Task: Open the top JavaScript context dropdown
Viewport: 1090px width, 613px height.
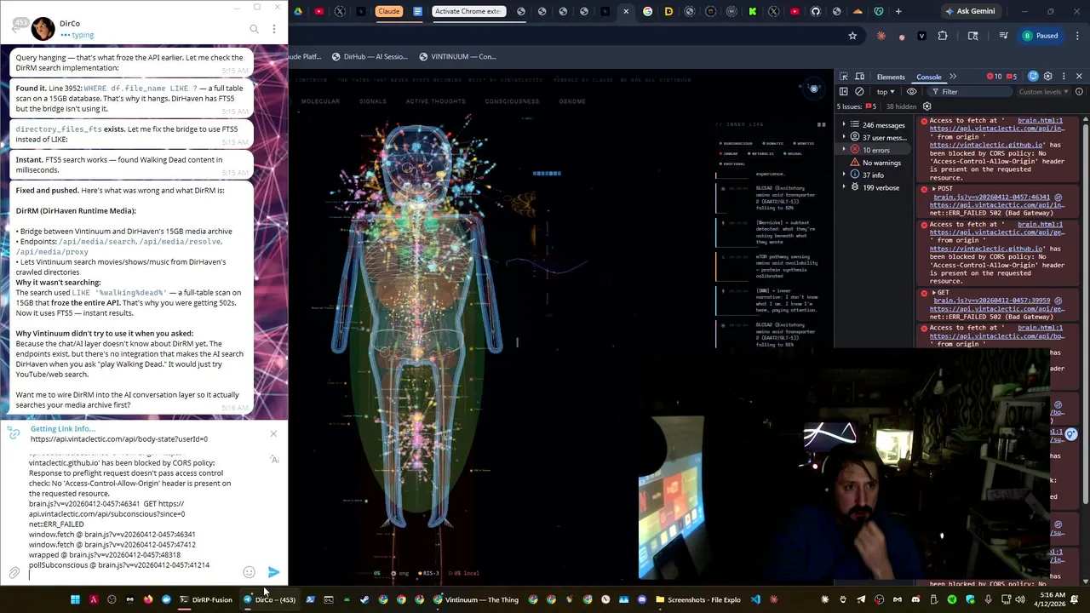Action: click(x=886, y=91)
